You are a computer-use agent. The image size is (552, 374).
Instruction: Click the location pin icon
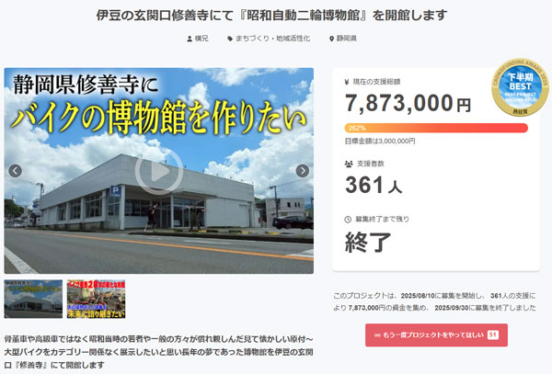(x=331, y=39)
